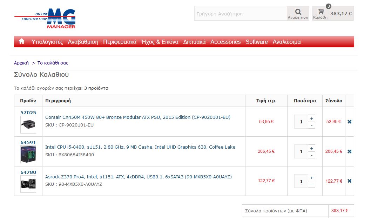Screen dimensions: 371x218
Task: Click the Asrock Z370 quantity field
Action: 301,181
